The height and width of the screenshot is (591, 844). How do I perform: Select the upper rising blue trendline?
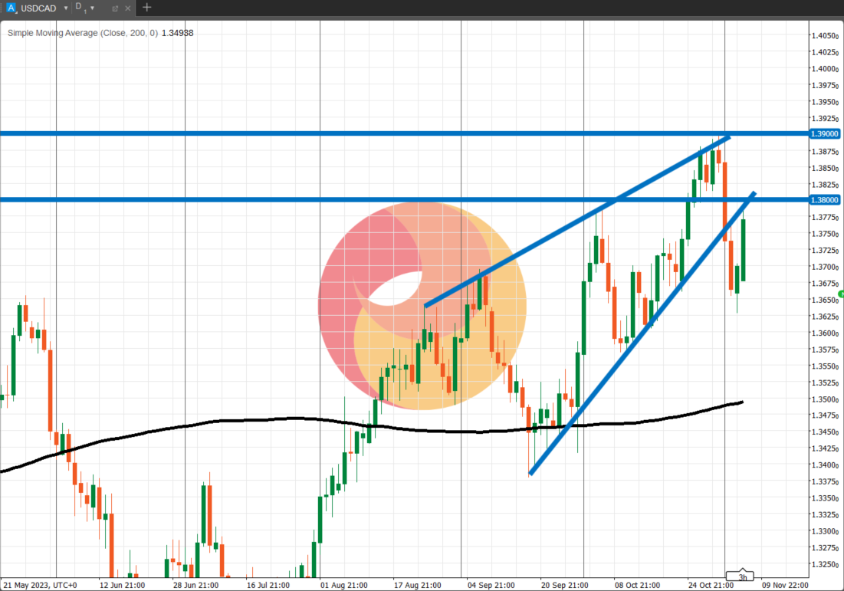pyautogui.click(x=577, y=222)
